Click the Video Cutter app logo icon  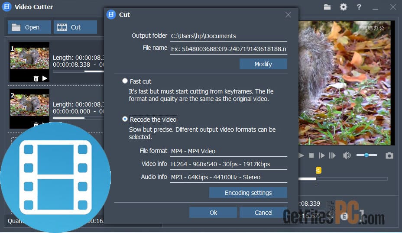click(x=6, y=6)
